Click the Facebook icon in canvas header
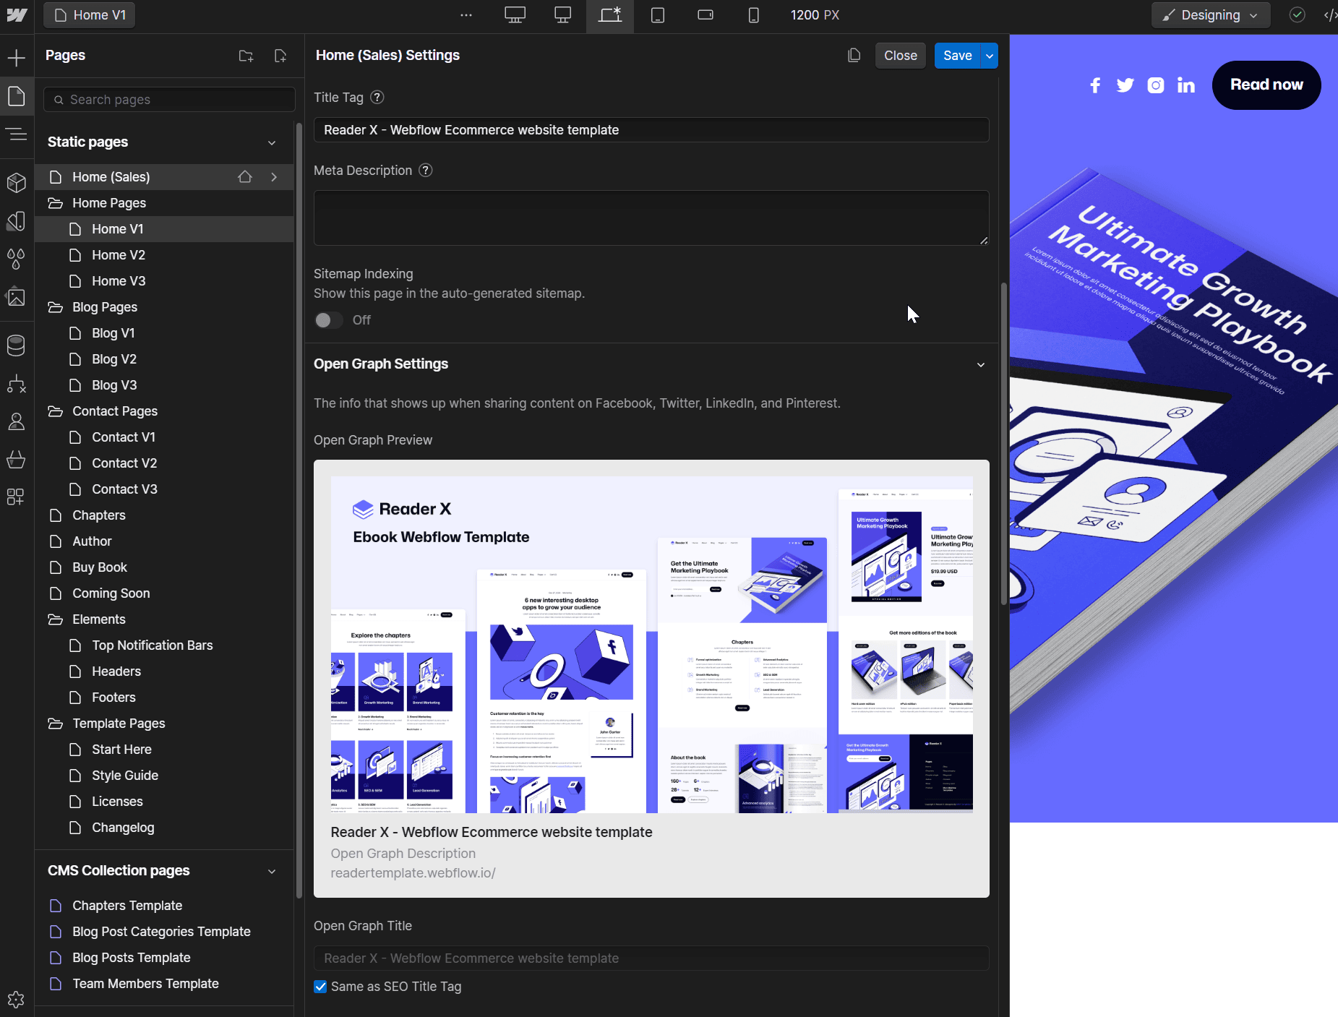The height and width of the screenshot is (1017, 1338). click(x=1095, y=85)
